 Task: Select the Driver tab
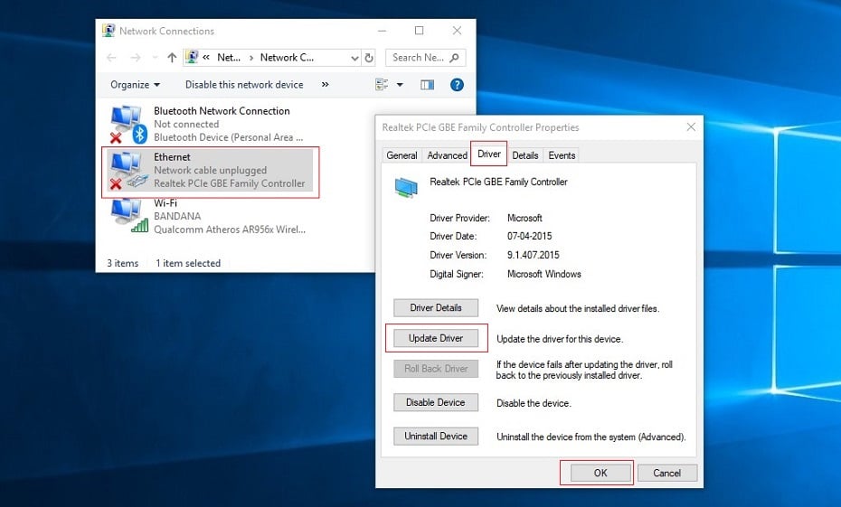488,154
